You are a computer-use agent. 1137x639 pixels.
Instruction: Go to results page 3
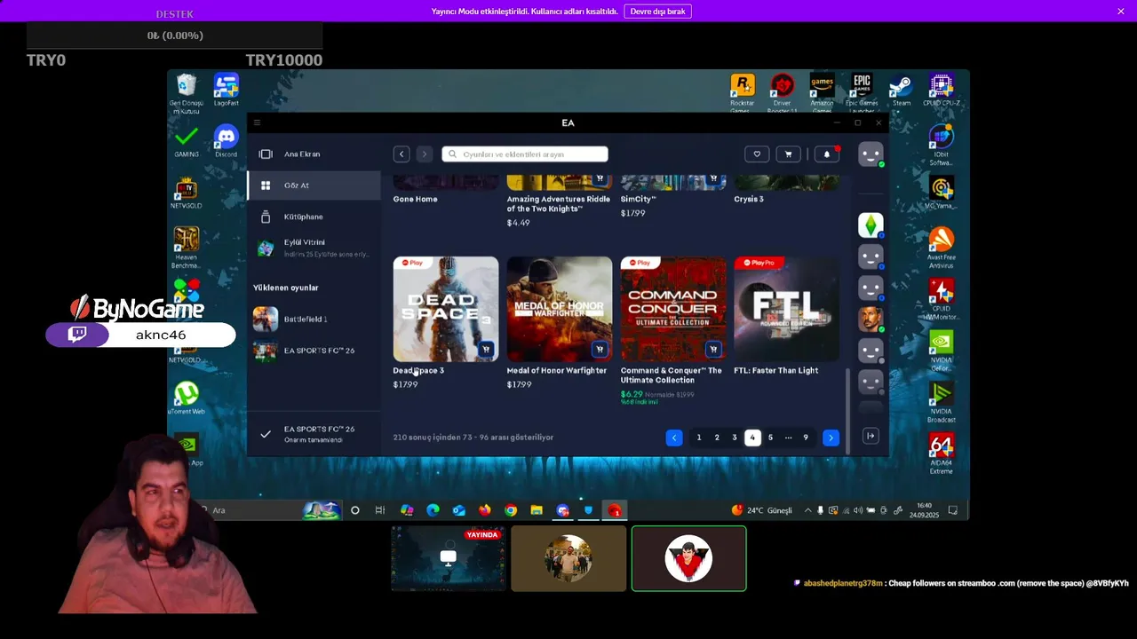click(x=735, y=438)
